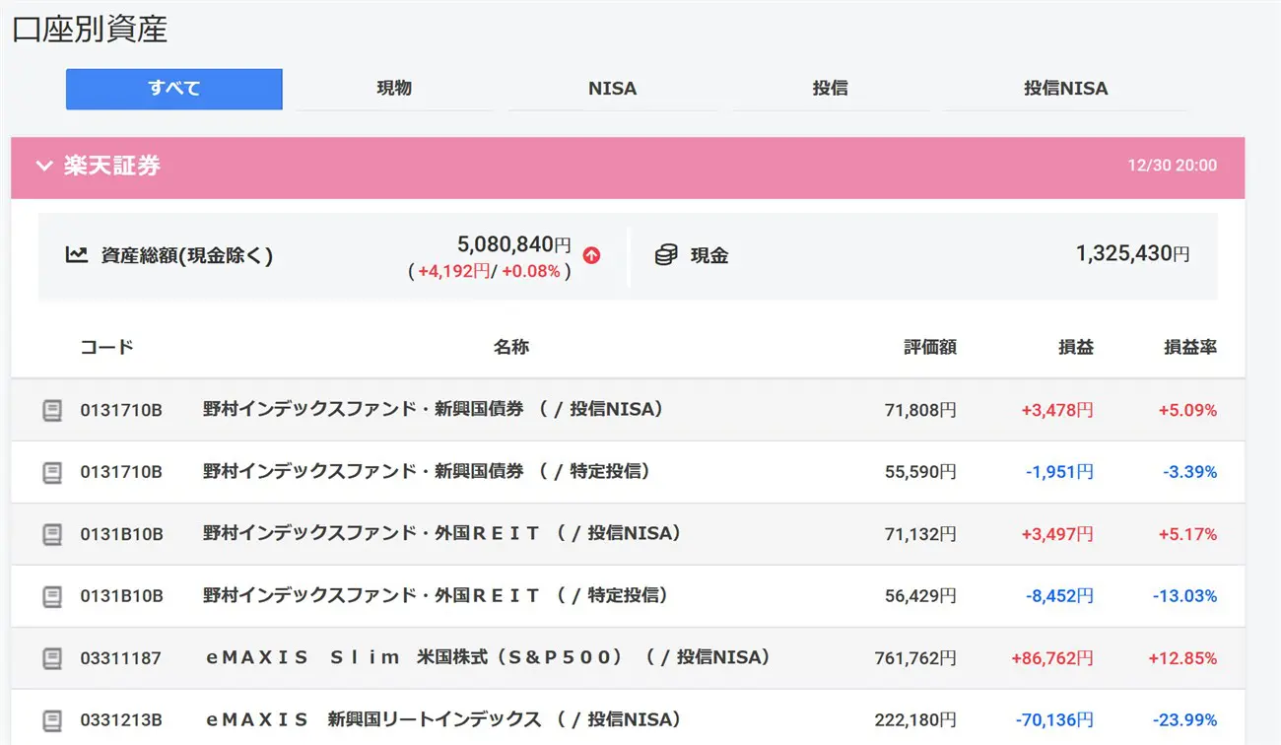The image size is (1281, 745).
Task: Open 野村インデックスファンド・新興国債券 (投信NISA) name
Action: (434, 409)
